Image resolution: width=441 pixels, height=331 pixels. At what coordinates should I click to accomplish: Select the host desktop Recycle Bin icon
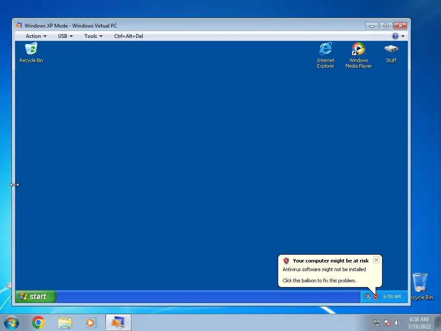pos(421,286)
